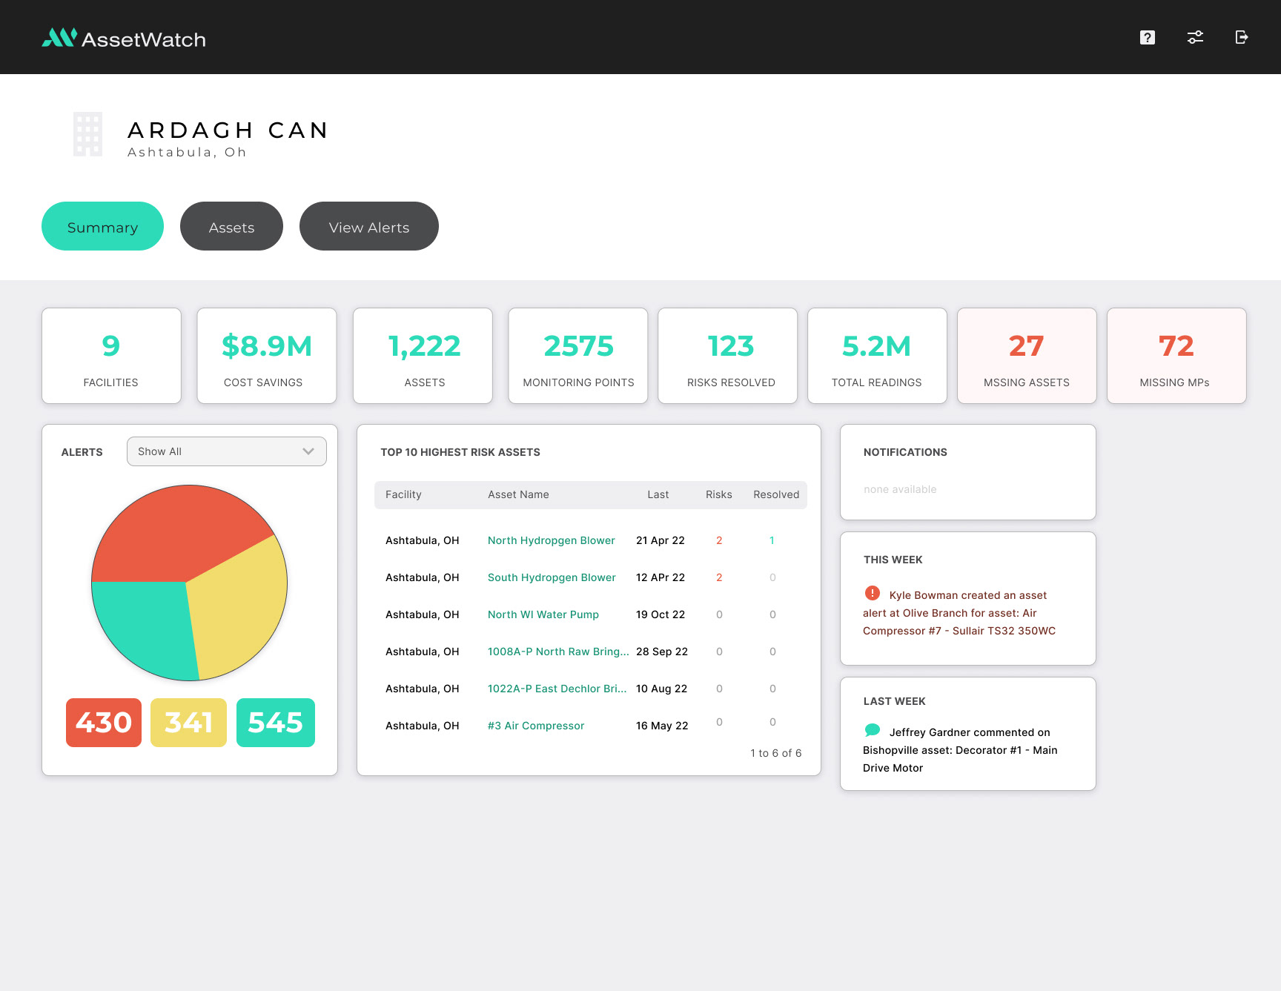Click the '19 Oct 22' date cell

pyautogui.click(x=661, y=614)
